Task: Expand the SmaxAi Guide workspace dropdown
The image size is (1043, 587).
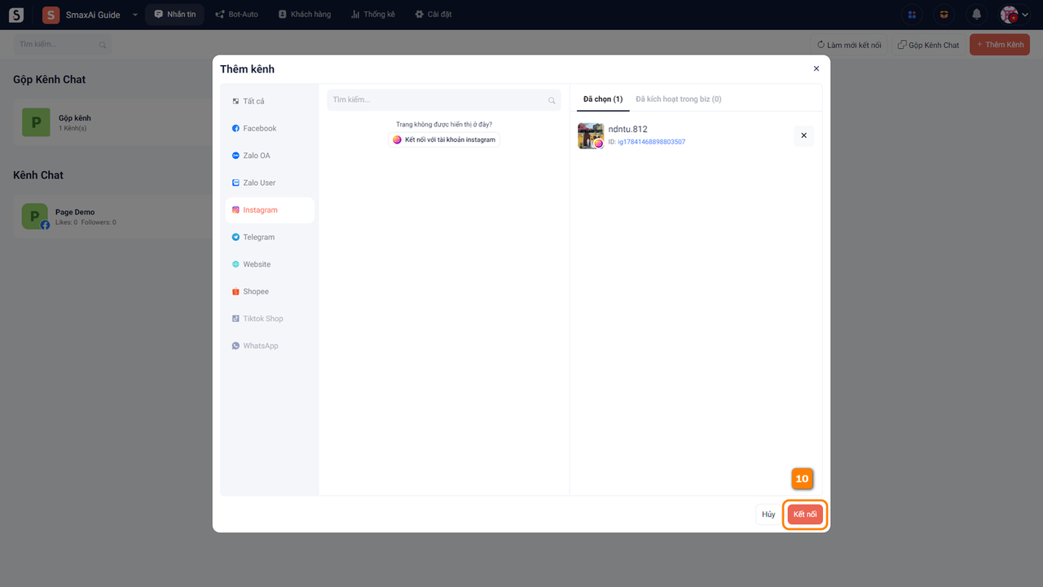Action: pyautogui.click(x=135, y=15)
